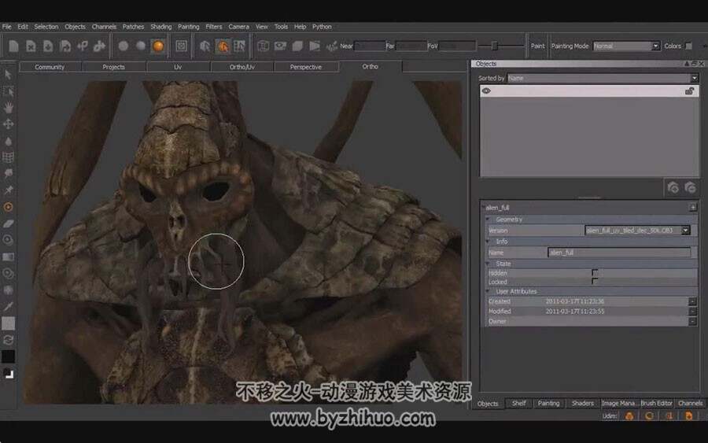Click the gray paint color swatch in the left toolbar
Screen dimensions: 708x443
(8, 323)
